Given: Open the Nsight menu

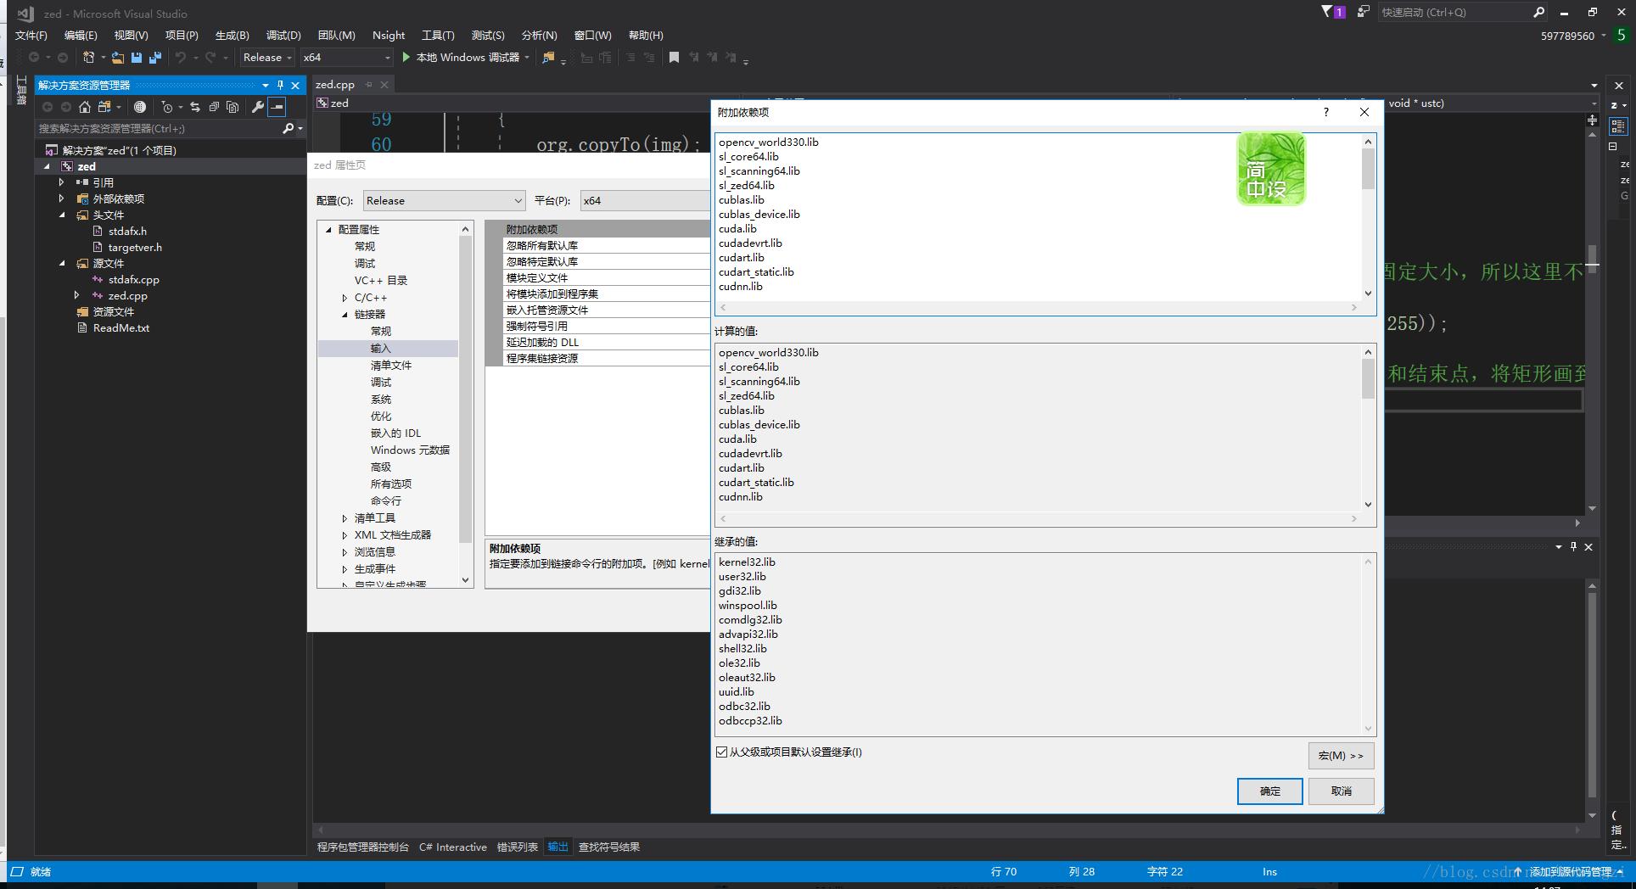Looking at the screenshot, I should (389, 36).
